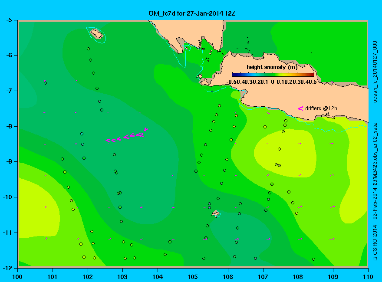
Task: Click the x-axis label '107'
Action: (263, 277)
